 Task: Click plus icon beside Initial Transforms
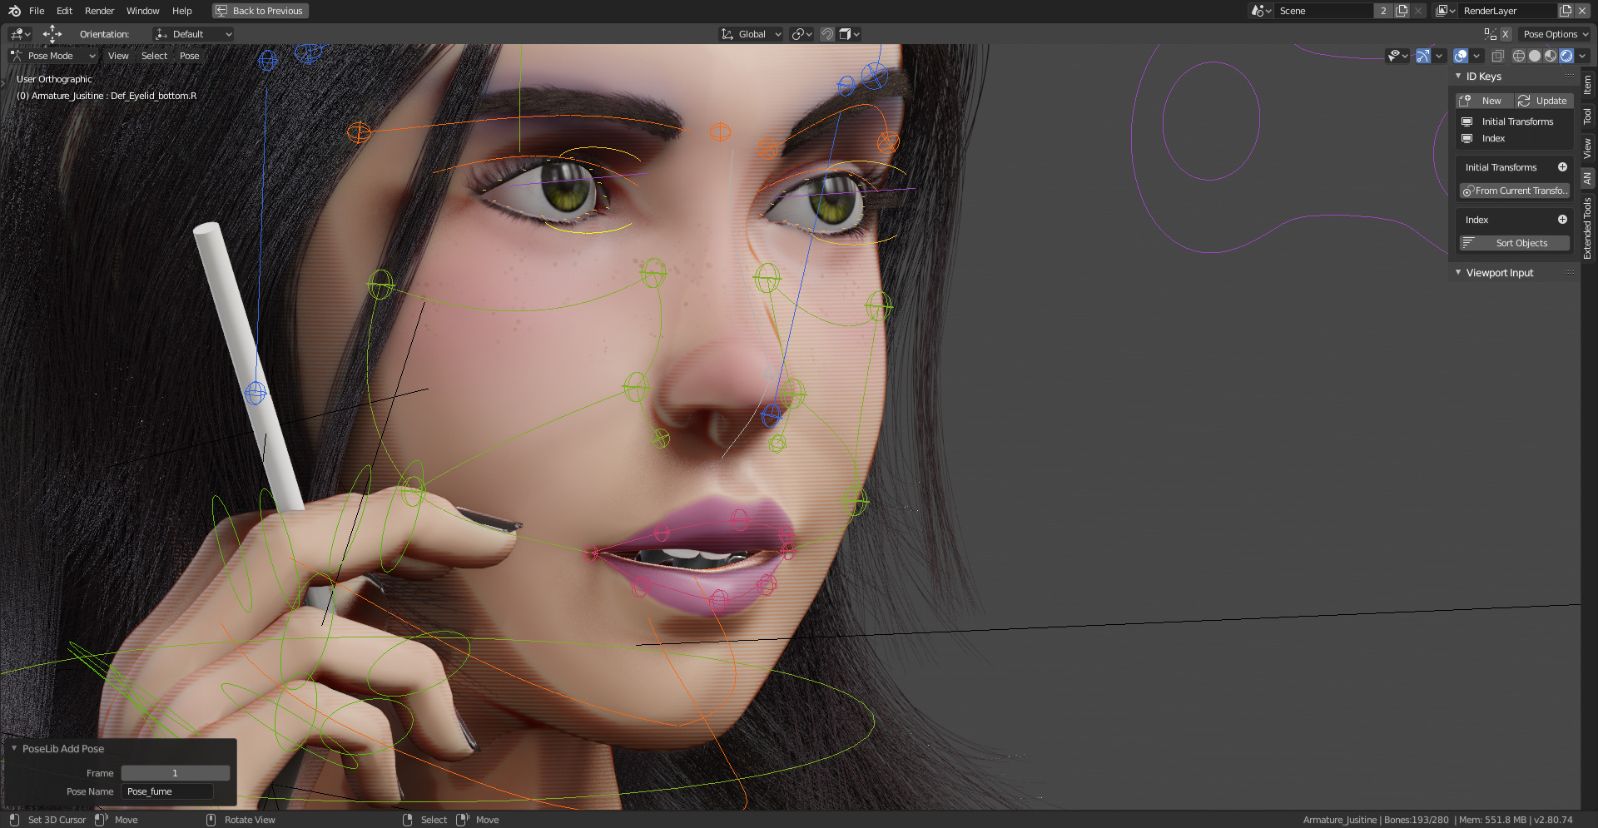(x=1562, y=167)
